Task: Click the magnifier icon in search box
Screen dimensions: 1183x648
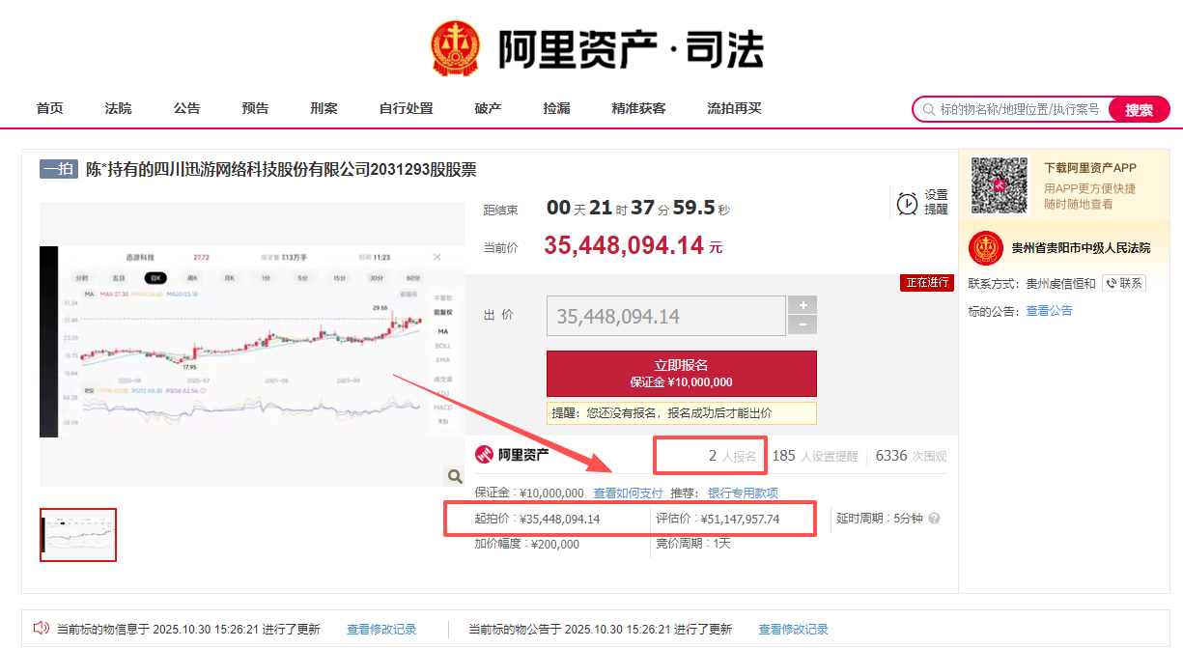Action: click(929, 109)
